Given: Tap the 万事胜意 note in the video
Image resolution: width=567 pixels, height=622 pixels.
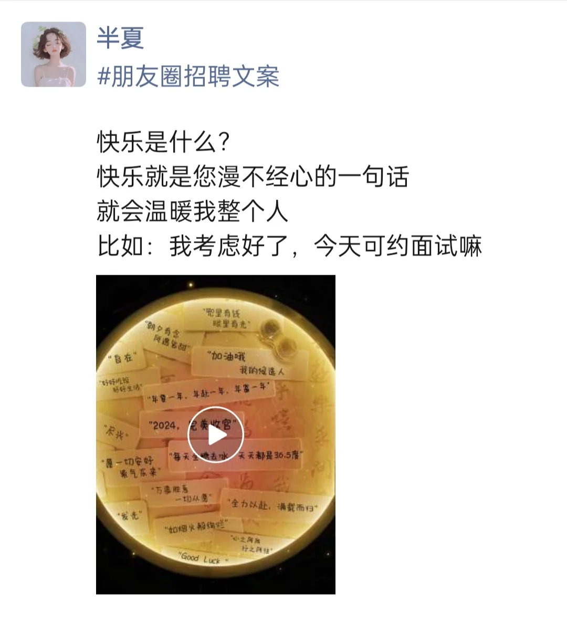Looking at the screenshot, I should coord(183,493).
